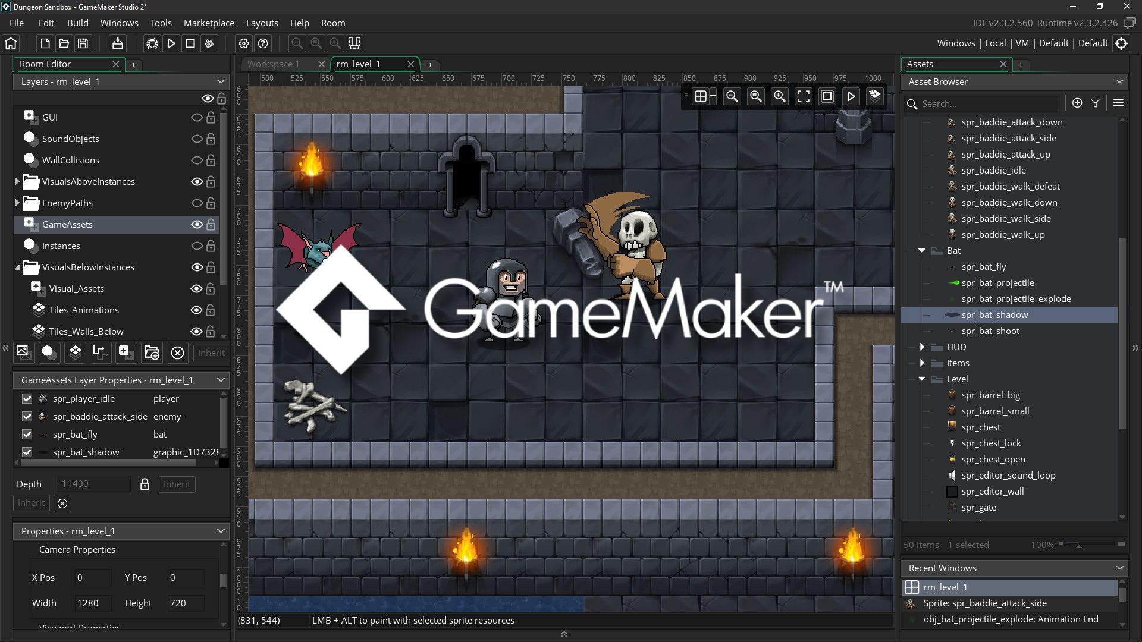Hide the GameAssets layer
Viewport: 1142px width, 642px height.
click(197, 225)
